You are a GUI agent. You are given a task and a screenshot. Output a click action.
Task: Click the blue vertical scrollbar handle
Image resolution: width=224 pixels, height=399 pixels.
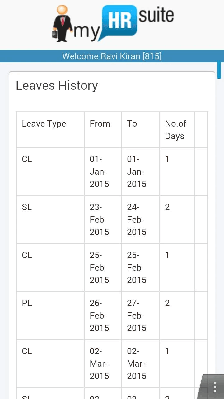click(x=219, y=70)
